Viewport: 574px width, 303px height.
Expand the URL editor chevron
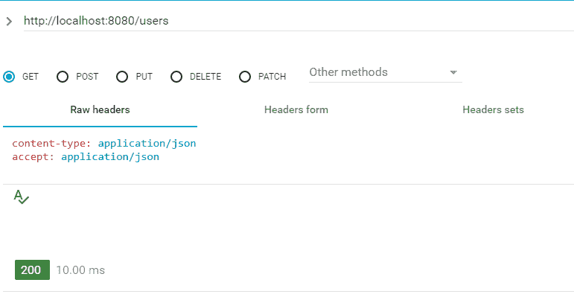coord(9,21)
